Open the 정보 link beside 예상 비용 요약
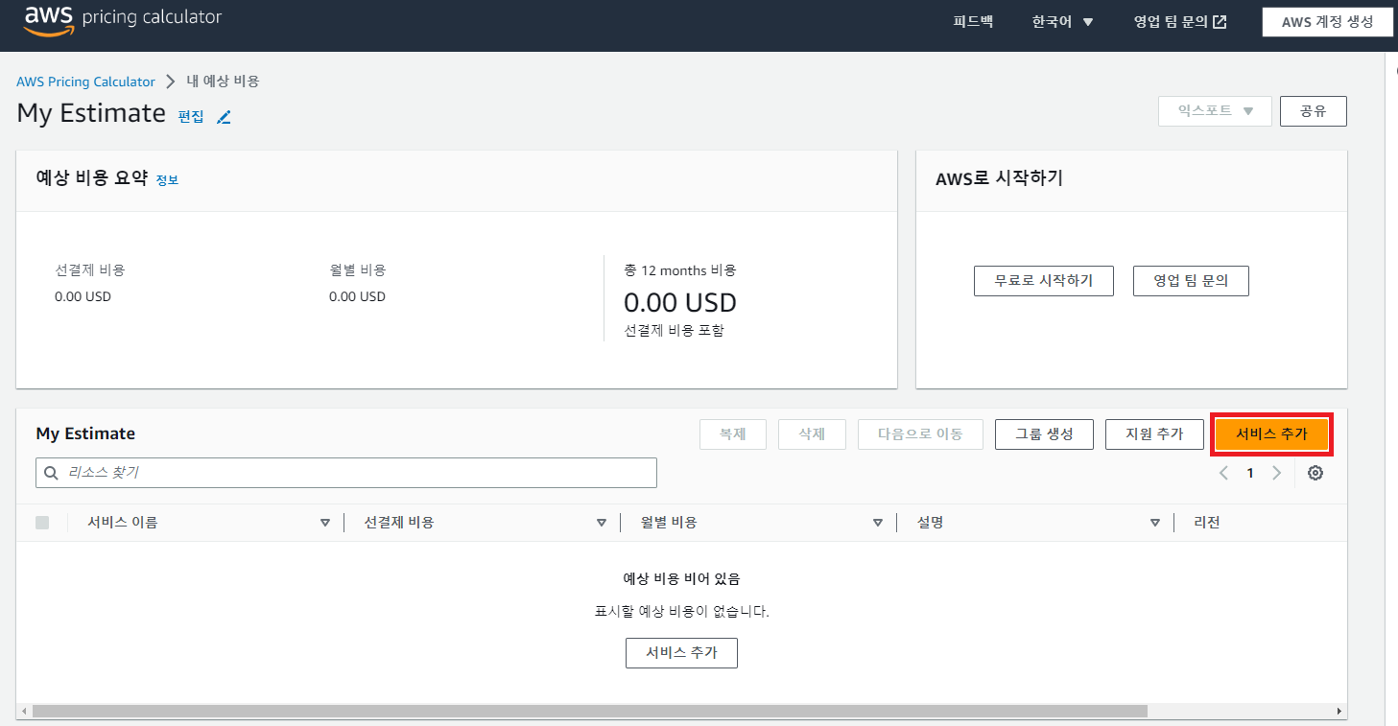 (x=167, y=179)
